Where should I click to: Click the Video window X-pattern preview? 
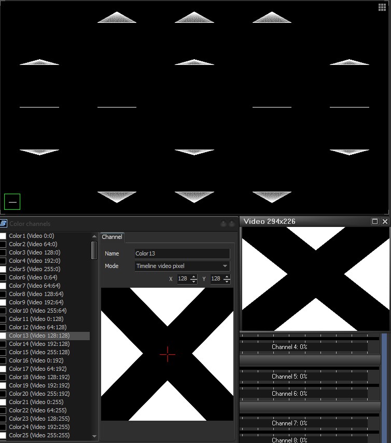click(315, 278)
